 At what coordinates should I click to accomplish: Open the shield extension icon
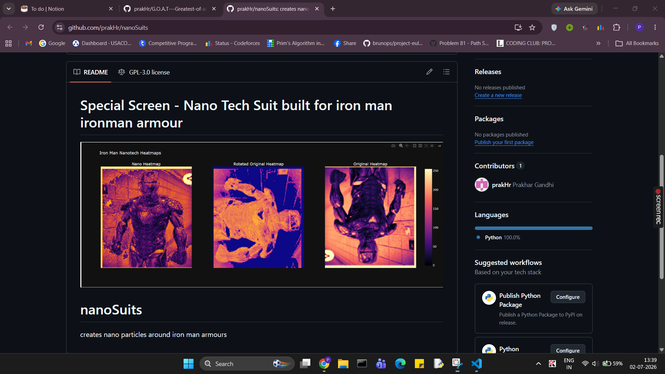[x=554, y=27]
